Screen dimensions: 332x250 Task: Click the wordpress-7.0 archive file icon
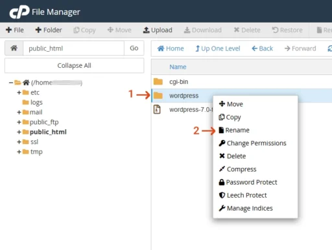tap(157, 109)
